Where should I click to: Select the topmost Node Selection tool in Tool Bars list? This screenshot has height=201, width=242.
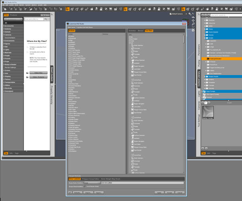coord(137,46)
